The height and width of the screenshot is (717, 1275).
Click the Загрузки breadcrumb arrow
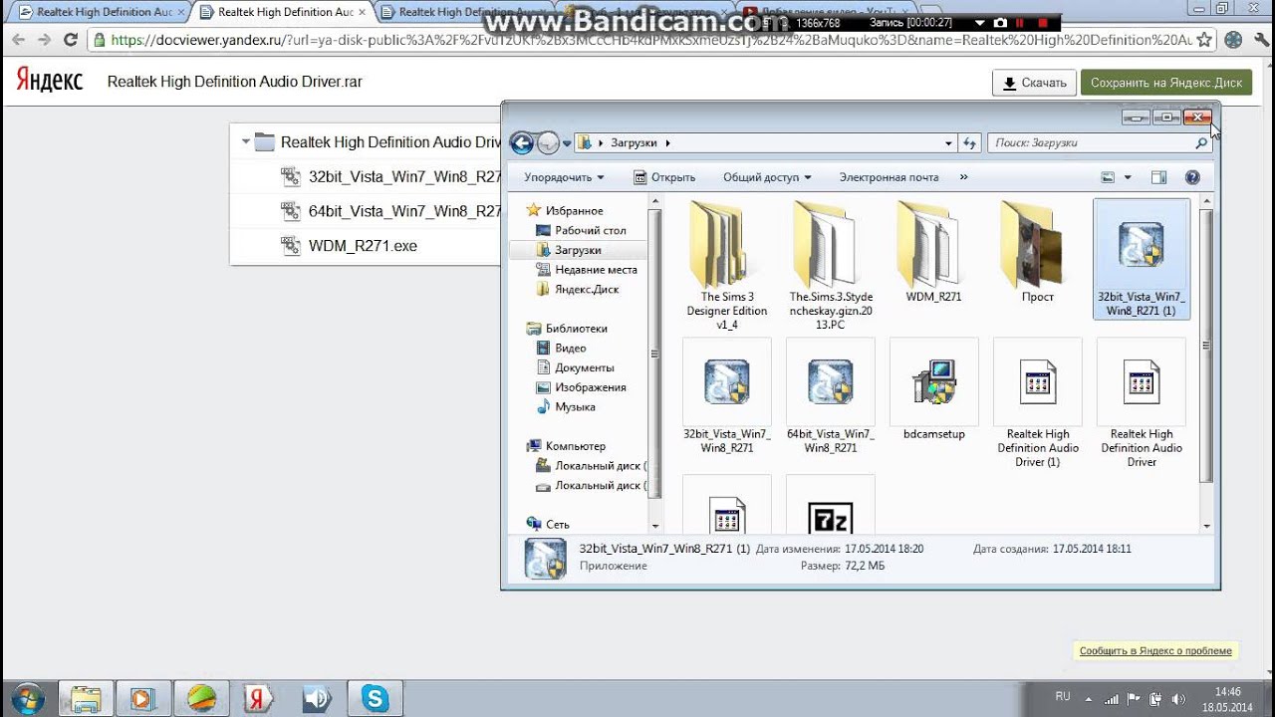(x=668, y=143)
